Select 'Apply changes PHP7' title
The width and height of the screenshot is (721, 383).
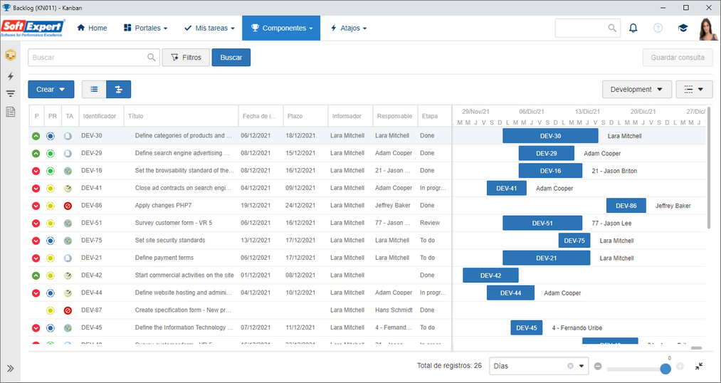click(164, 206)
